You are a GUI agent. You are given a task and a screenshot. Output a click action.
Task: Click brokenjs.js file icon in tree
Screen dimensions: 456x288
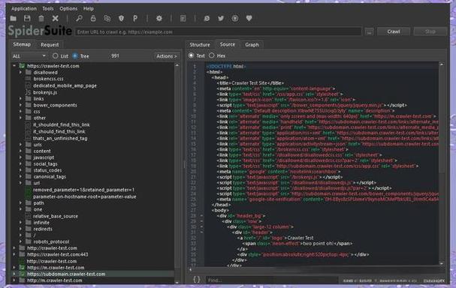click(x=28, y=92)
